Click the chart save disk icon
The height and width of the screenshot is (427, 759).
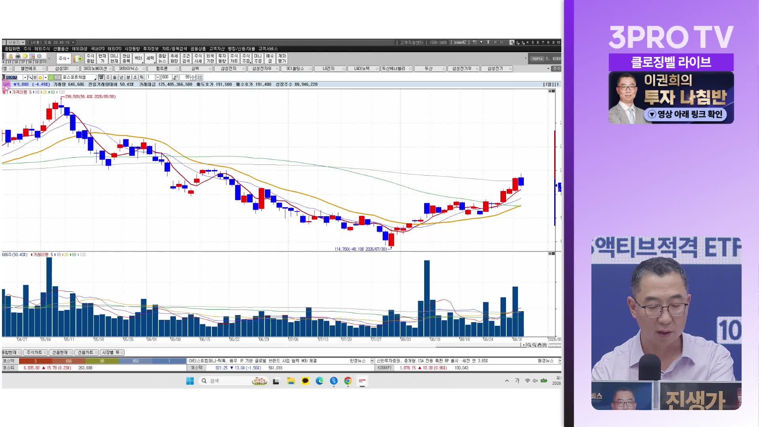[200, 77]
